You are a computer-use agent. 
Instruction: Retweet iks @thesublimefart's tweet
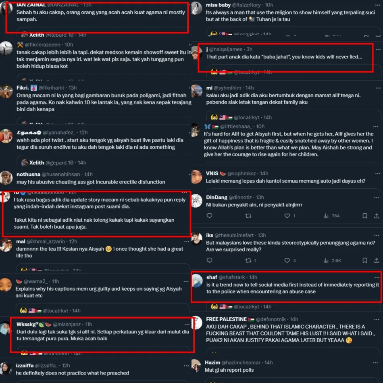pos(248,260)
